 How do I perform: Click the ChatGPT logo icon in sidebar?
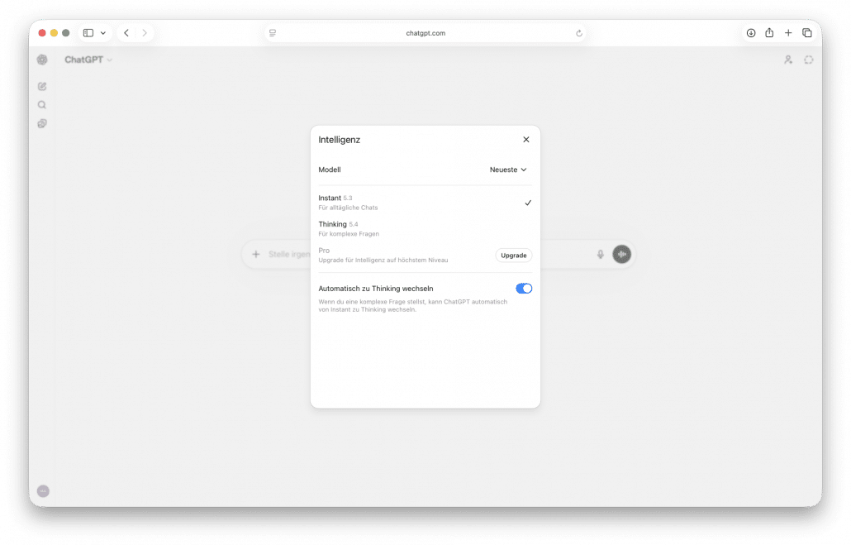[x=42, y=60]
